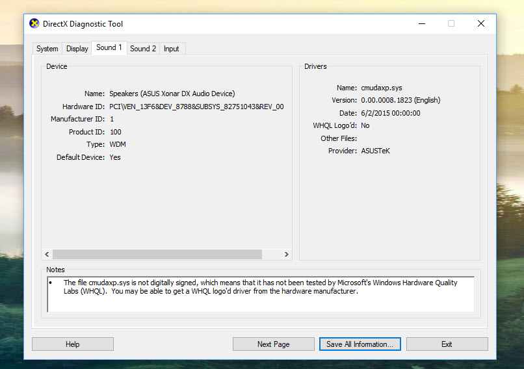This screenshot has width=524, height=369.
Task: Click the 'Other Files:' label
Action: pyautogui.click(x=339, y=138)
